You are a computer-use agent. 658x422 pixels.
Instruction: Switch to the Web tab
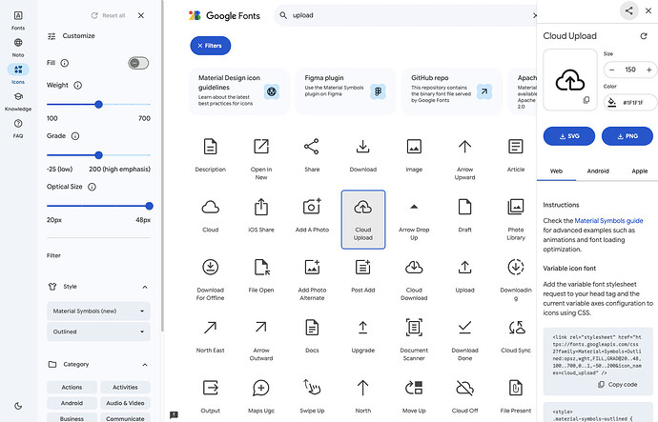click(556, 171)
